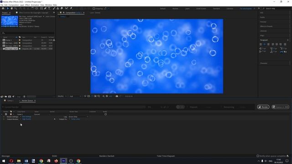This screenshot has width=292, height=164.
Task: Expand the Render Settings row
Action: coord(4,117)
